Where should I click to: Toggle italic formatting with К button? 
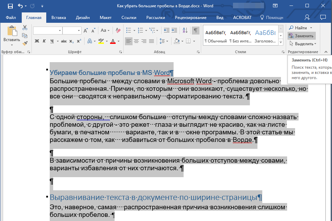pos(44,41)
